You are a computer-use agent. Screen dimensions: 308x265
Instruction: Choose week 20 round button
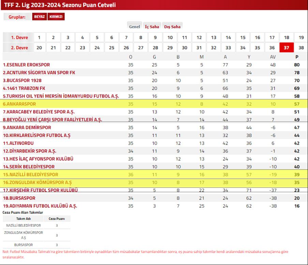[x=39, y=48]
